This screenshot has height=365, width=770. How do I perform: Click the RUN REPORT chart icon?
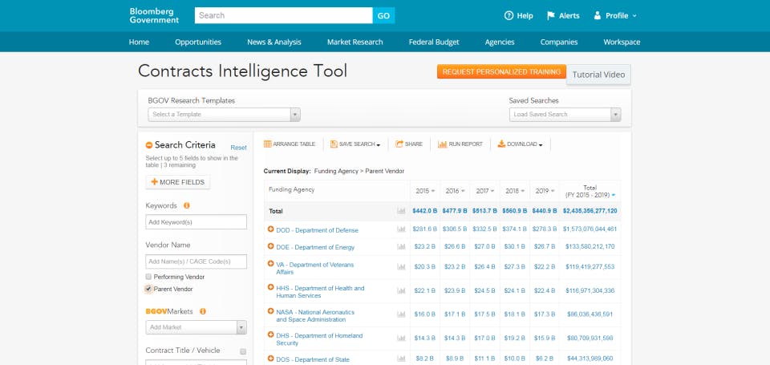pos(442,144)
